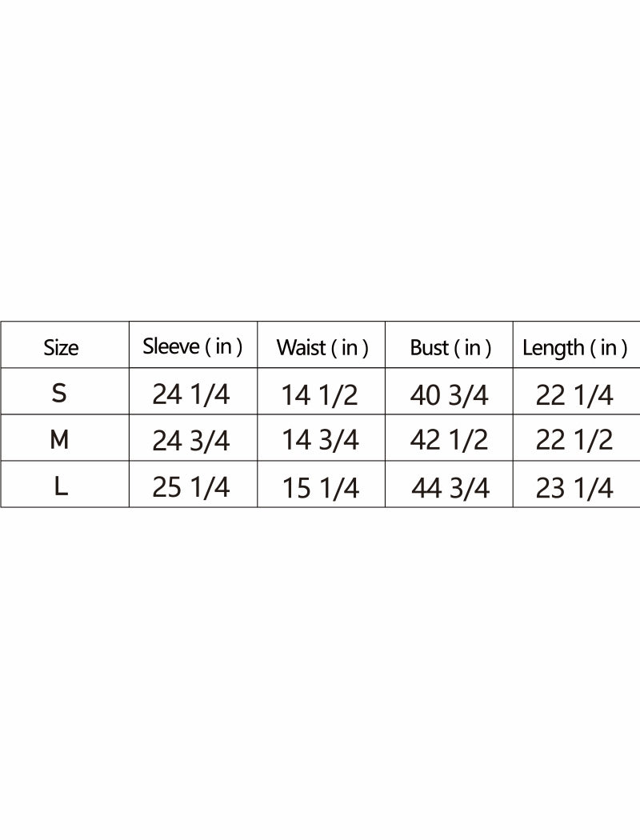Click the Size column header
Image resolution: width=640 pixels, height=840 pixels.
click(x=62, y=347)
